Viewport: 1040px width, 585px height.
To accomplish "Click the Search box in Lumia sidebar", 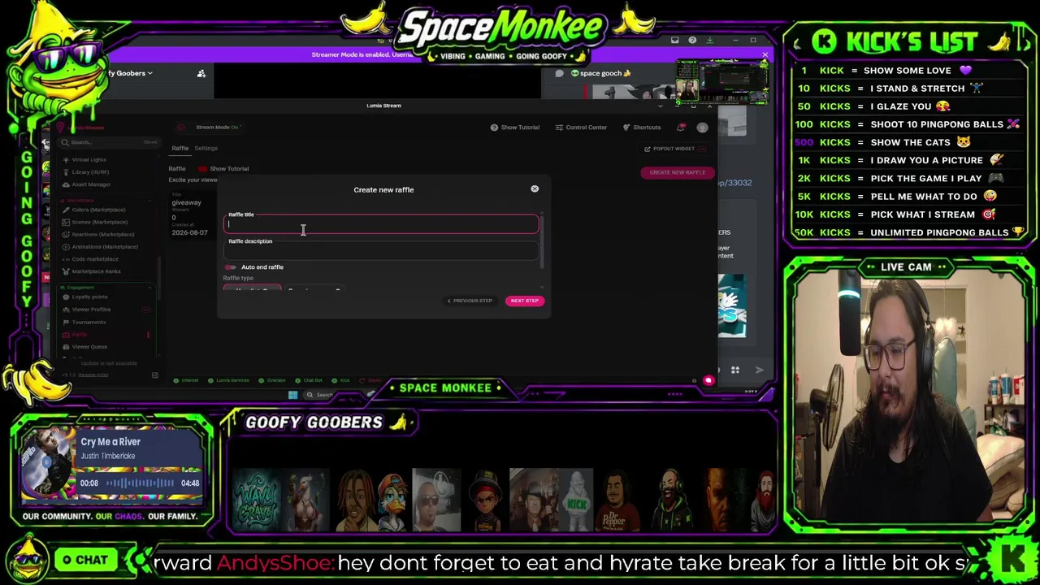I will (110, 142).
